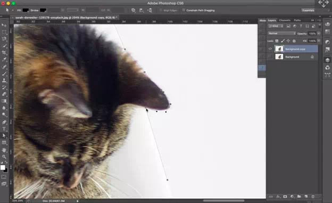332x203 pixels.
Task: Hide the Background copy layer
Action: point(270,49)
